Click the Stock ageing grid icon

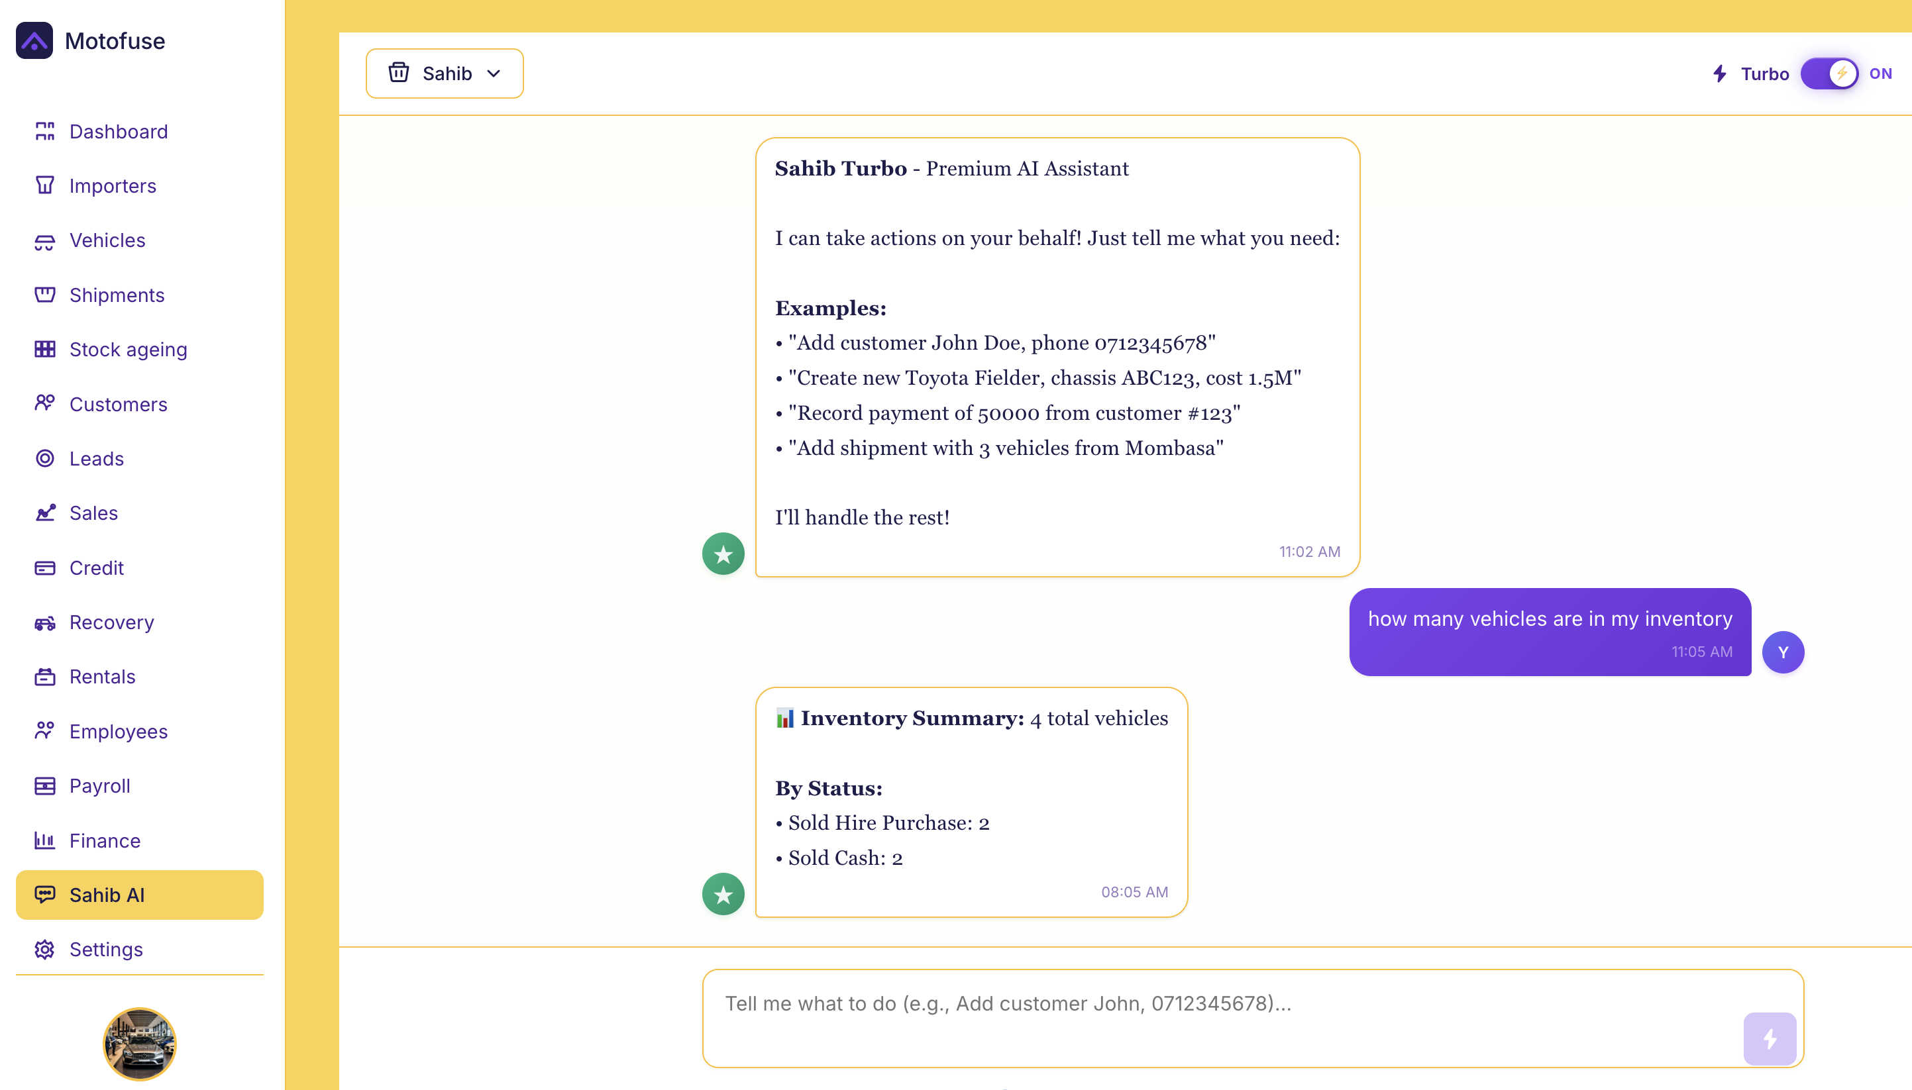click(x=45, y=350)
